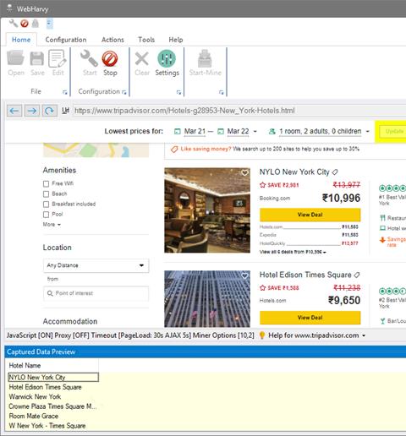Open the Hotel Edison Times Square photo
Screen dimensions: 406x436
pos(207,299)
